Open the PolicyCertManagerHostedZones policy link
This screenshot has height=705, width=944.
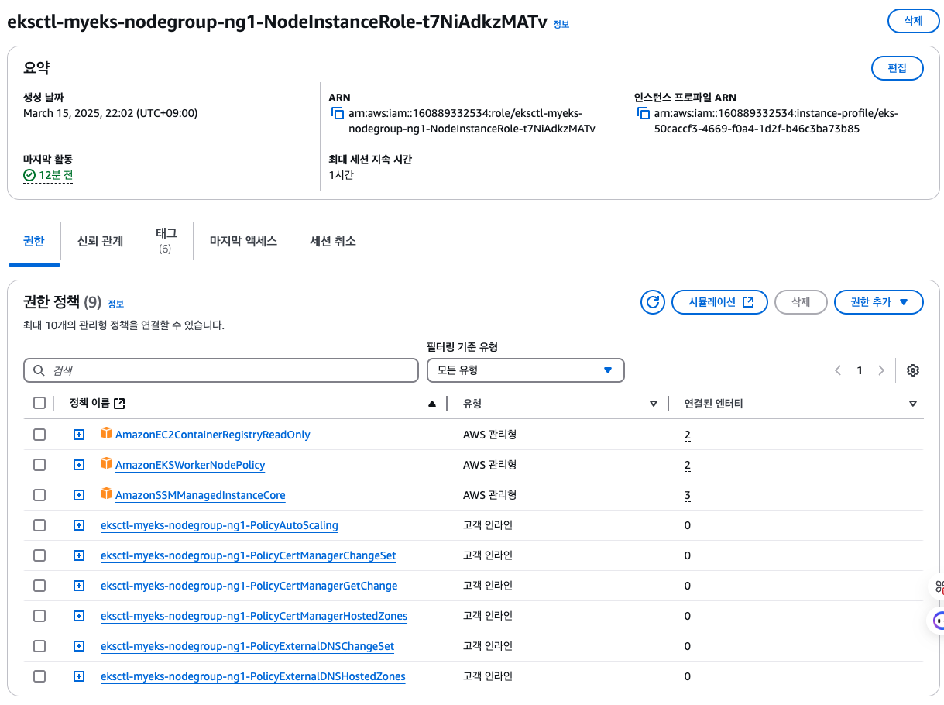click(x=254, y=616)
